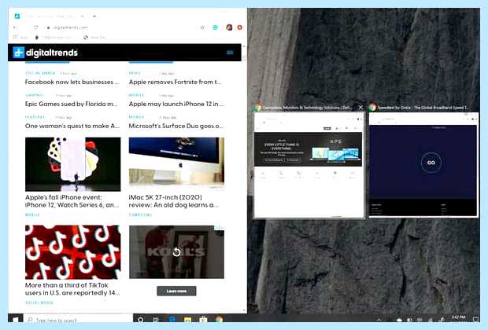Click the 'Learn more' ad button
Screen dimensions: 488x330
click(x=176, y=291)
